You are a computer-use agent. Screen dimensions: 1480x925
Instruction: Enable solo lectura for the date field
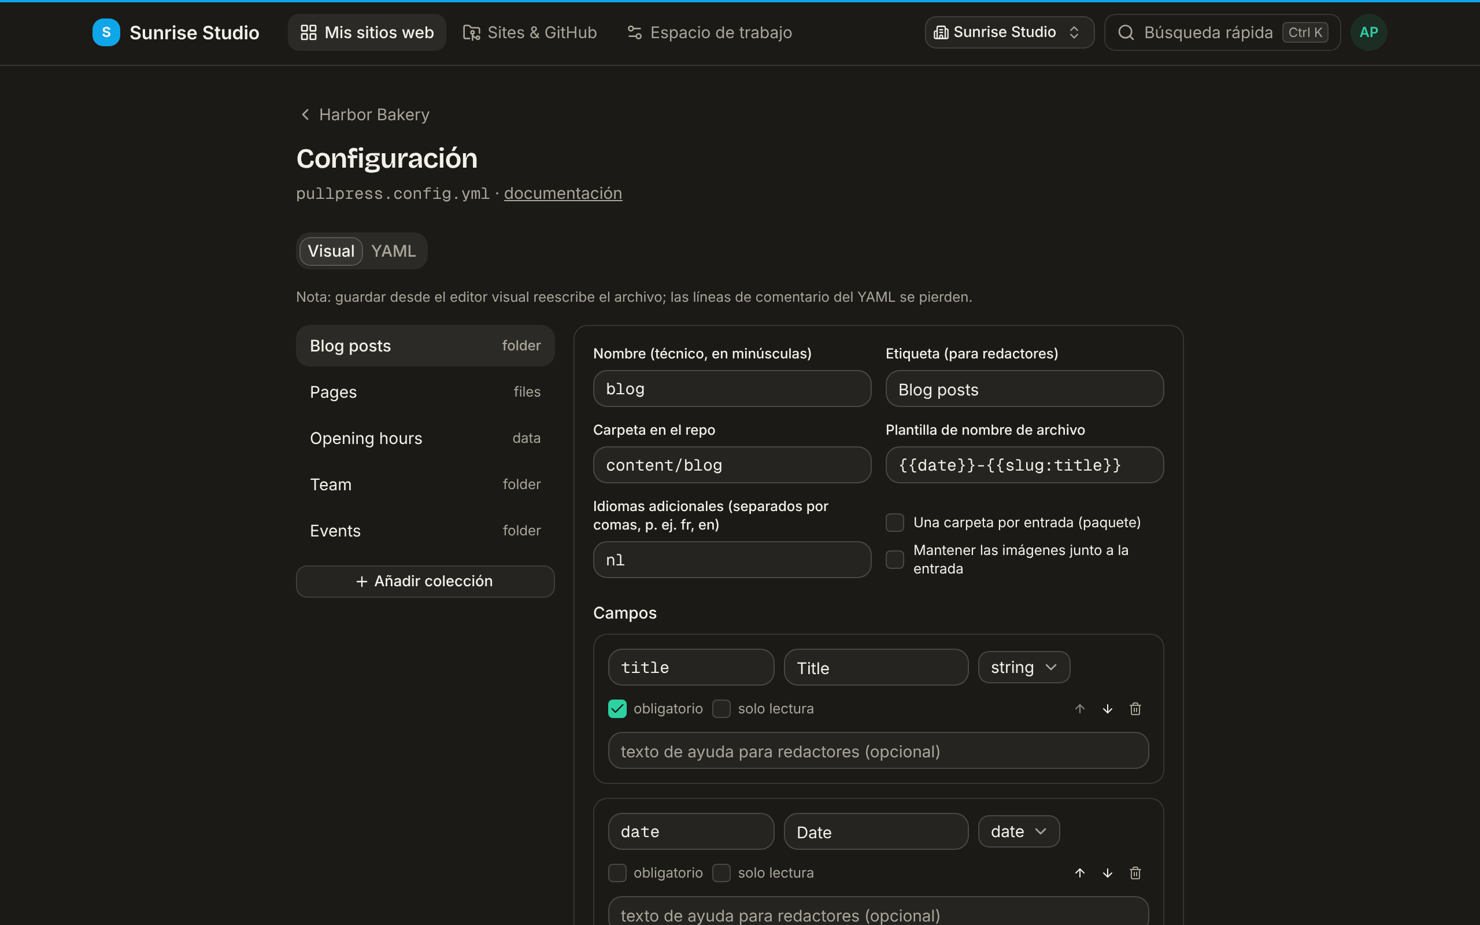pos(721,872)
